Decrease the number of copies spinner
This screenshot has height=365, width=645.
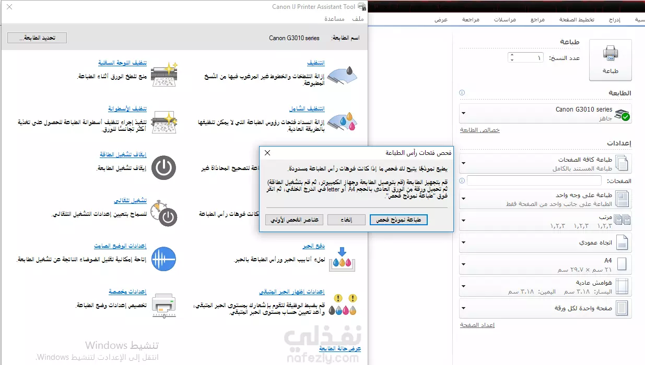pos(512,60)
